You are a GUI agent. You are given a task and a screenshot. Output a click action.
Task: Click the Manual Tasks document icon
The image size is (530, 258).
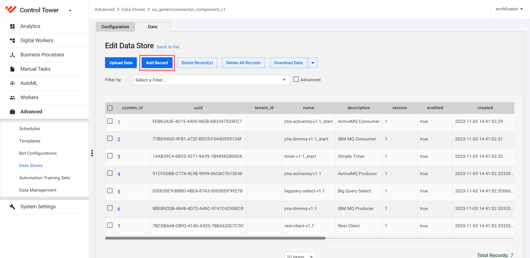pos(12,69)
